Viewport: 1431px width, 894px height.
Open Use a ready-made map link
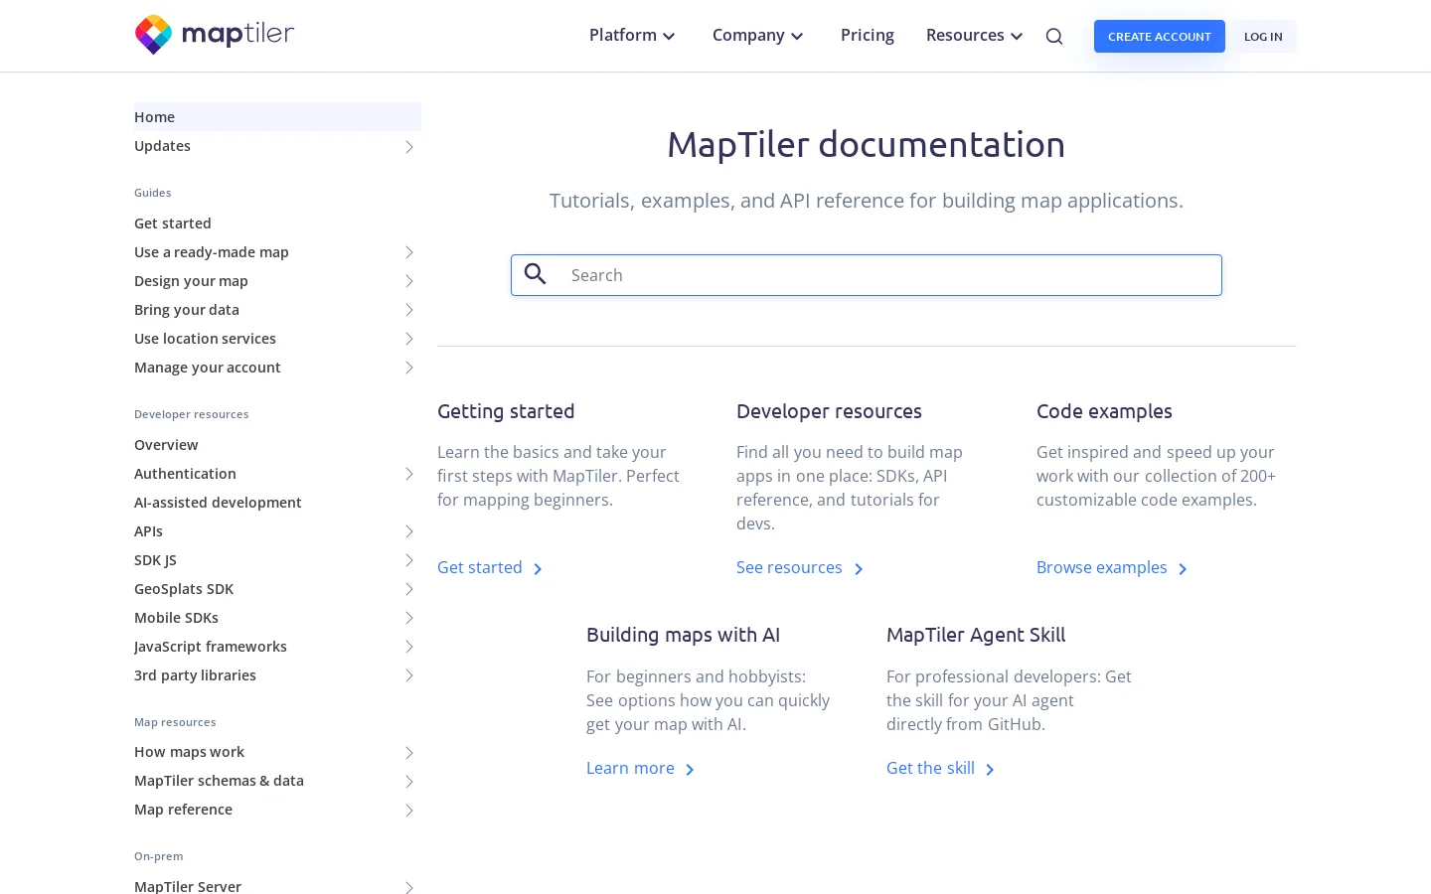[x=212, y=252]
